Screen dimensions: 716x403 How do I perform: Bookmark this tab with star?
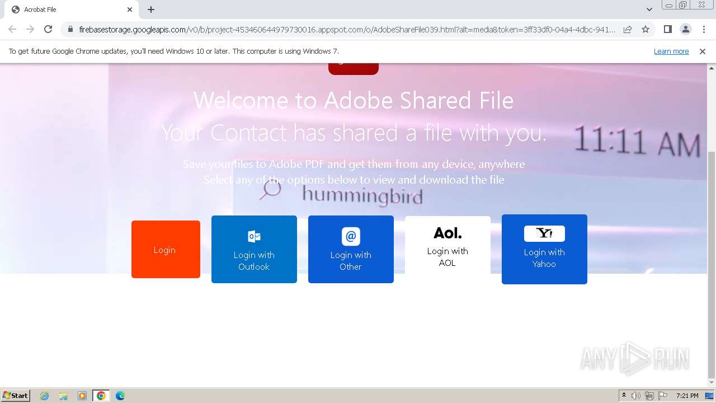[x=646, y=29]
